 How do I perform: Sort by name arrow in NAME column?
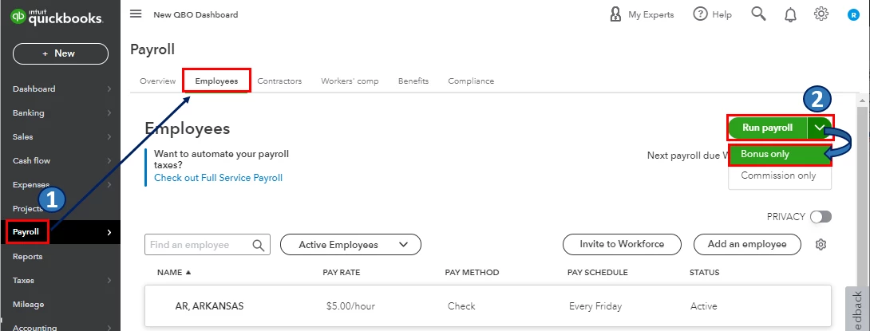click(188, 272)
